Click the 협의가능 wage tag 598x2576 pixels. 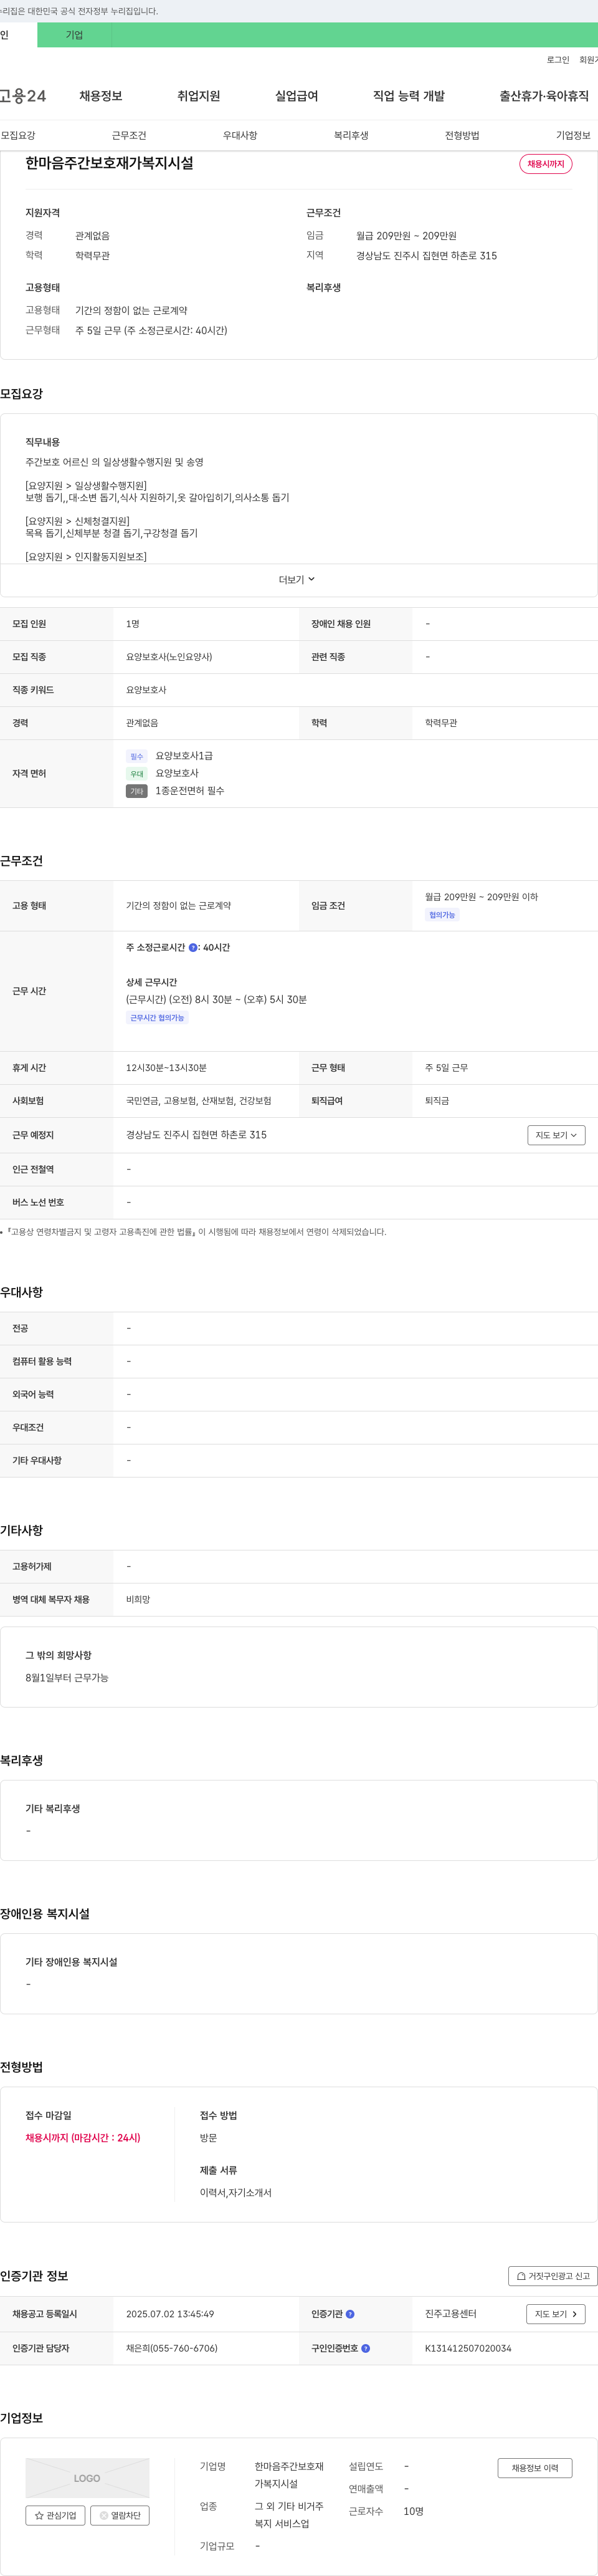coord(442,915)
